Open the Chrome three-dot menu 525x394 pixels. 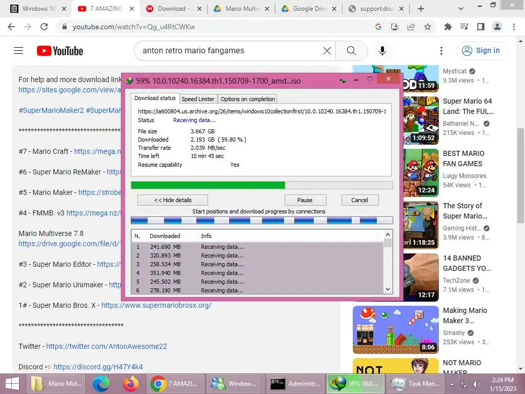pyautogui.click(x=514, y=27)
